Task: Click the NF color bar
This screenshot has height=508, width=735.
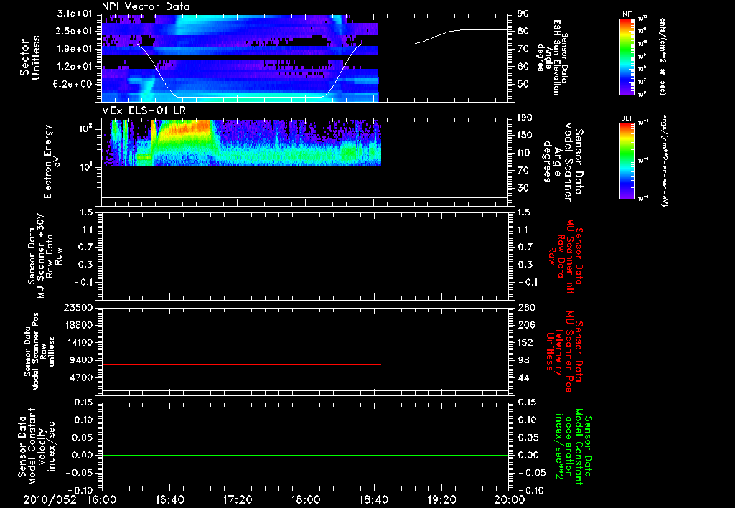Action: 627,57
